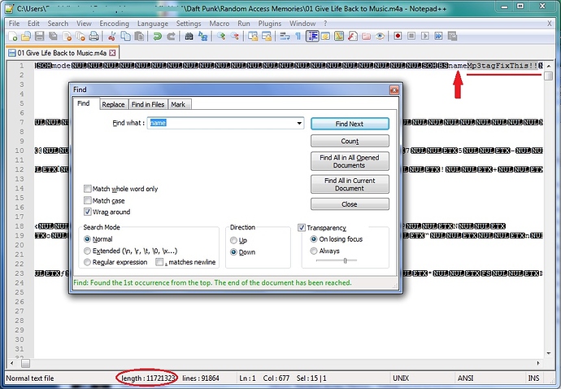Click the horizontal scrollbar right arrow
Screen dimensions: 561x389
(x=537, y=363)
